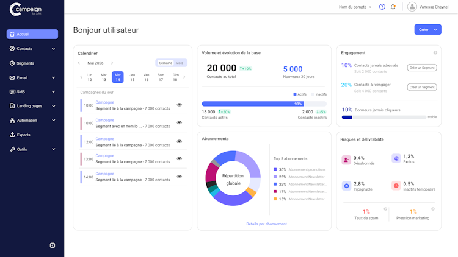Switch calendar view to Mois

(x=180, y=63)
